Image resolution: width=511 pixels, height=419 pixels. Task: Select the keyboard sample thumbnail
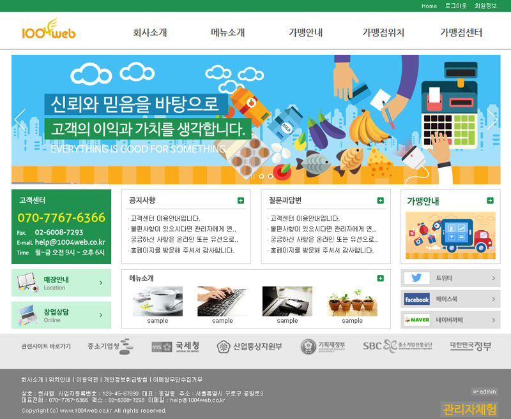(x=222, y=301)
